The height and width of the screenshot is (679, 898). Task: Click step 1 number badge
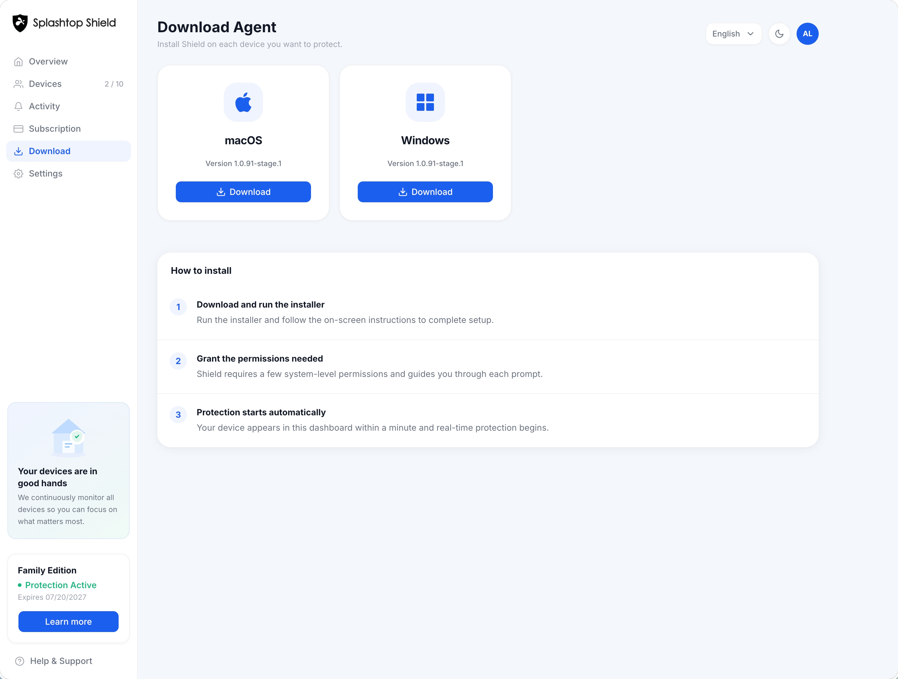point(178,307)
